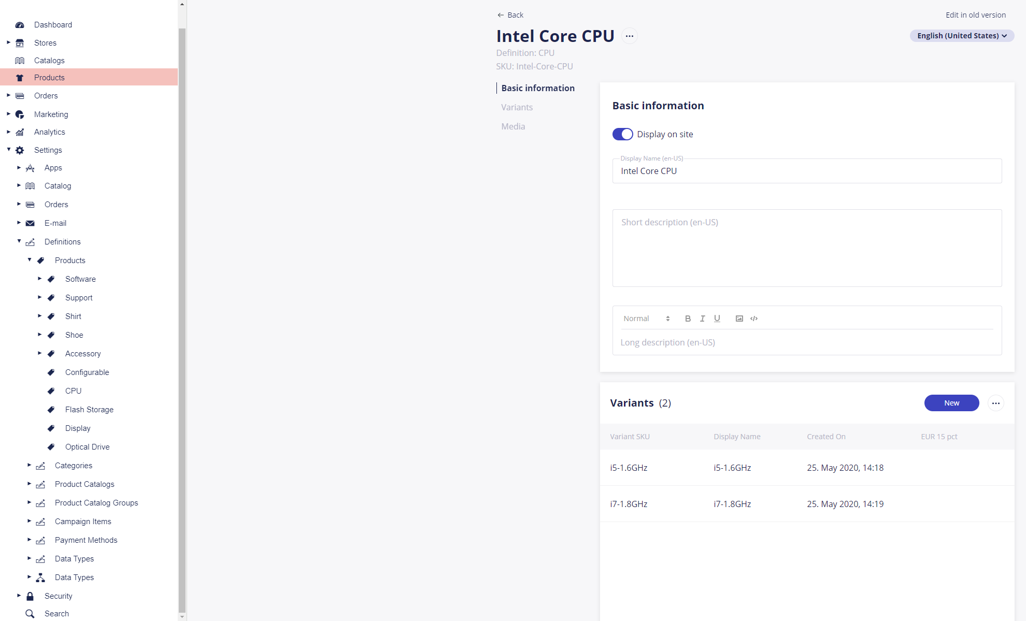Toggle the Display on site switch
This screenshot has height=621, width=1026.
coord(622,134)
